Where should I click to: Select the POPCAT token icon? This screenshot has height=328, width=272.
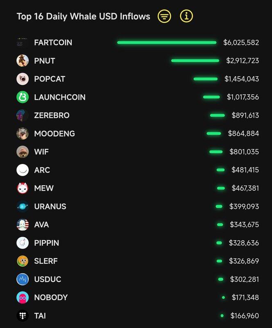click(23, 79)
